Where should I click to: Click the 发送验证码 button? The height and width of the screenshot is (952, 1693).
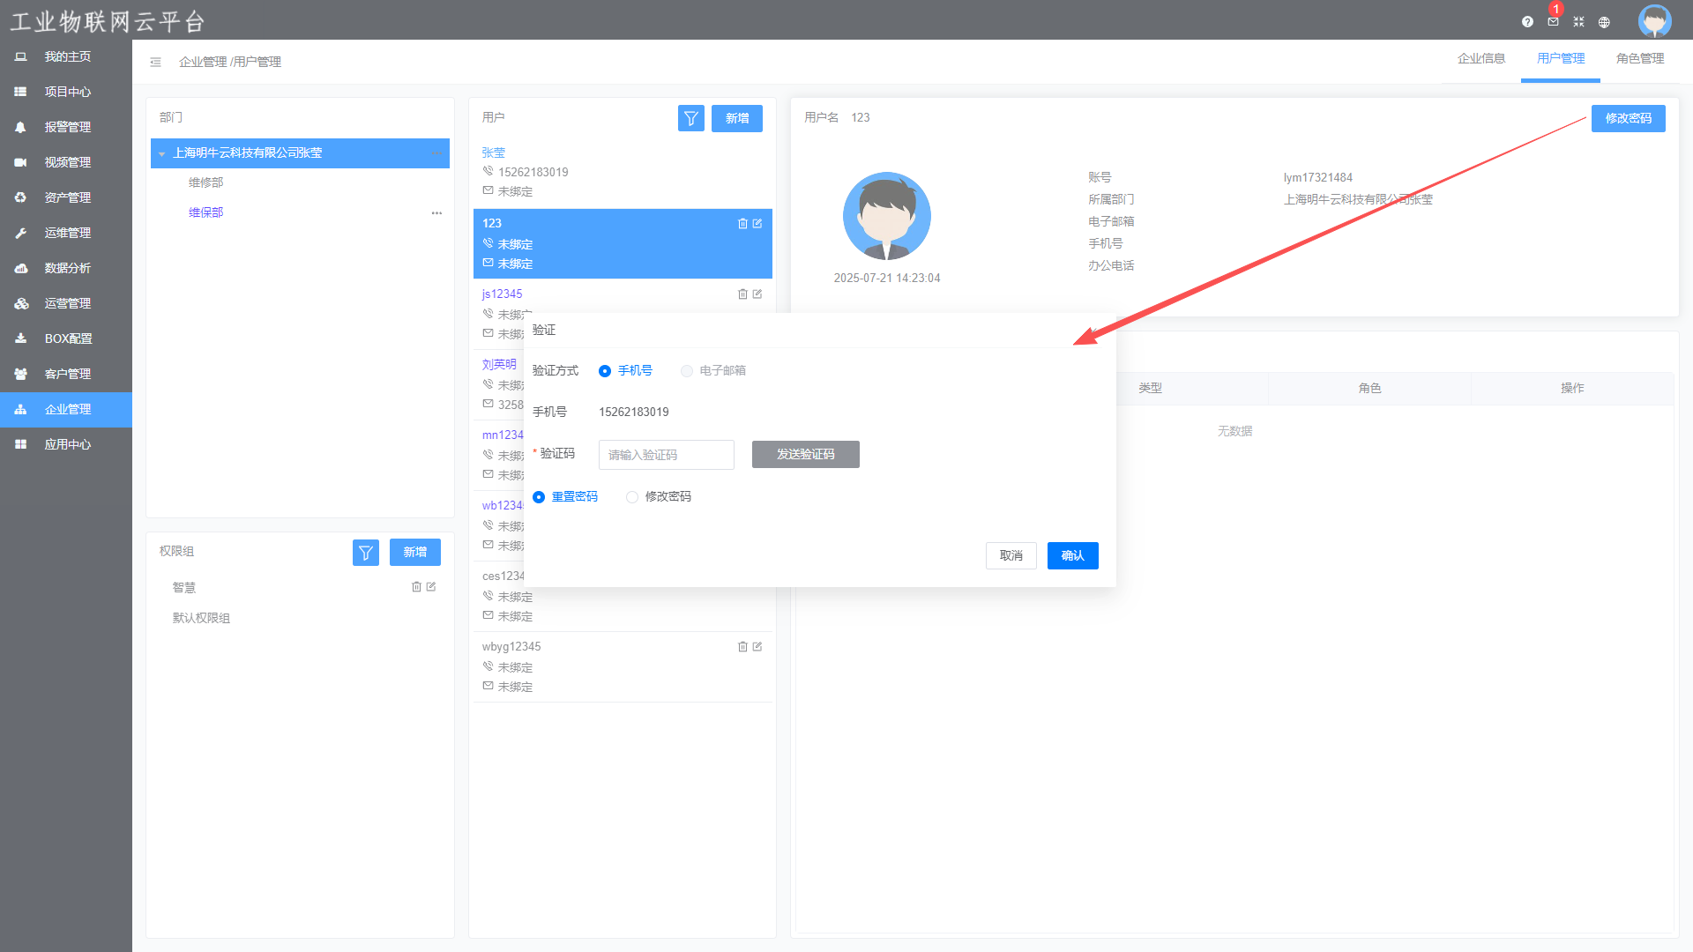tap(805, 455)
